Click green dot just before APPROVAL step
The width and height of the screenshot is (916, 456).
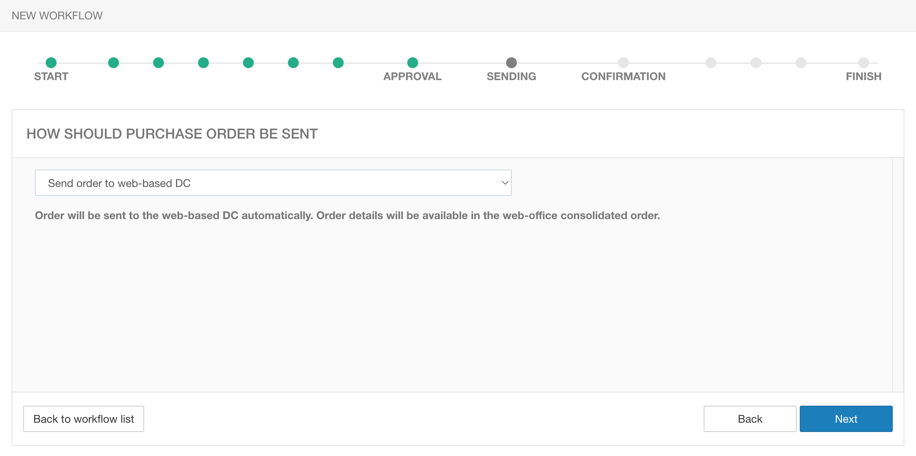338,63
